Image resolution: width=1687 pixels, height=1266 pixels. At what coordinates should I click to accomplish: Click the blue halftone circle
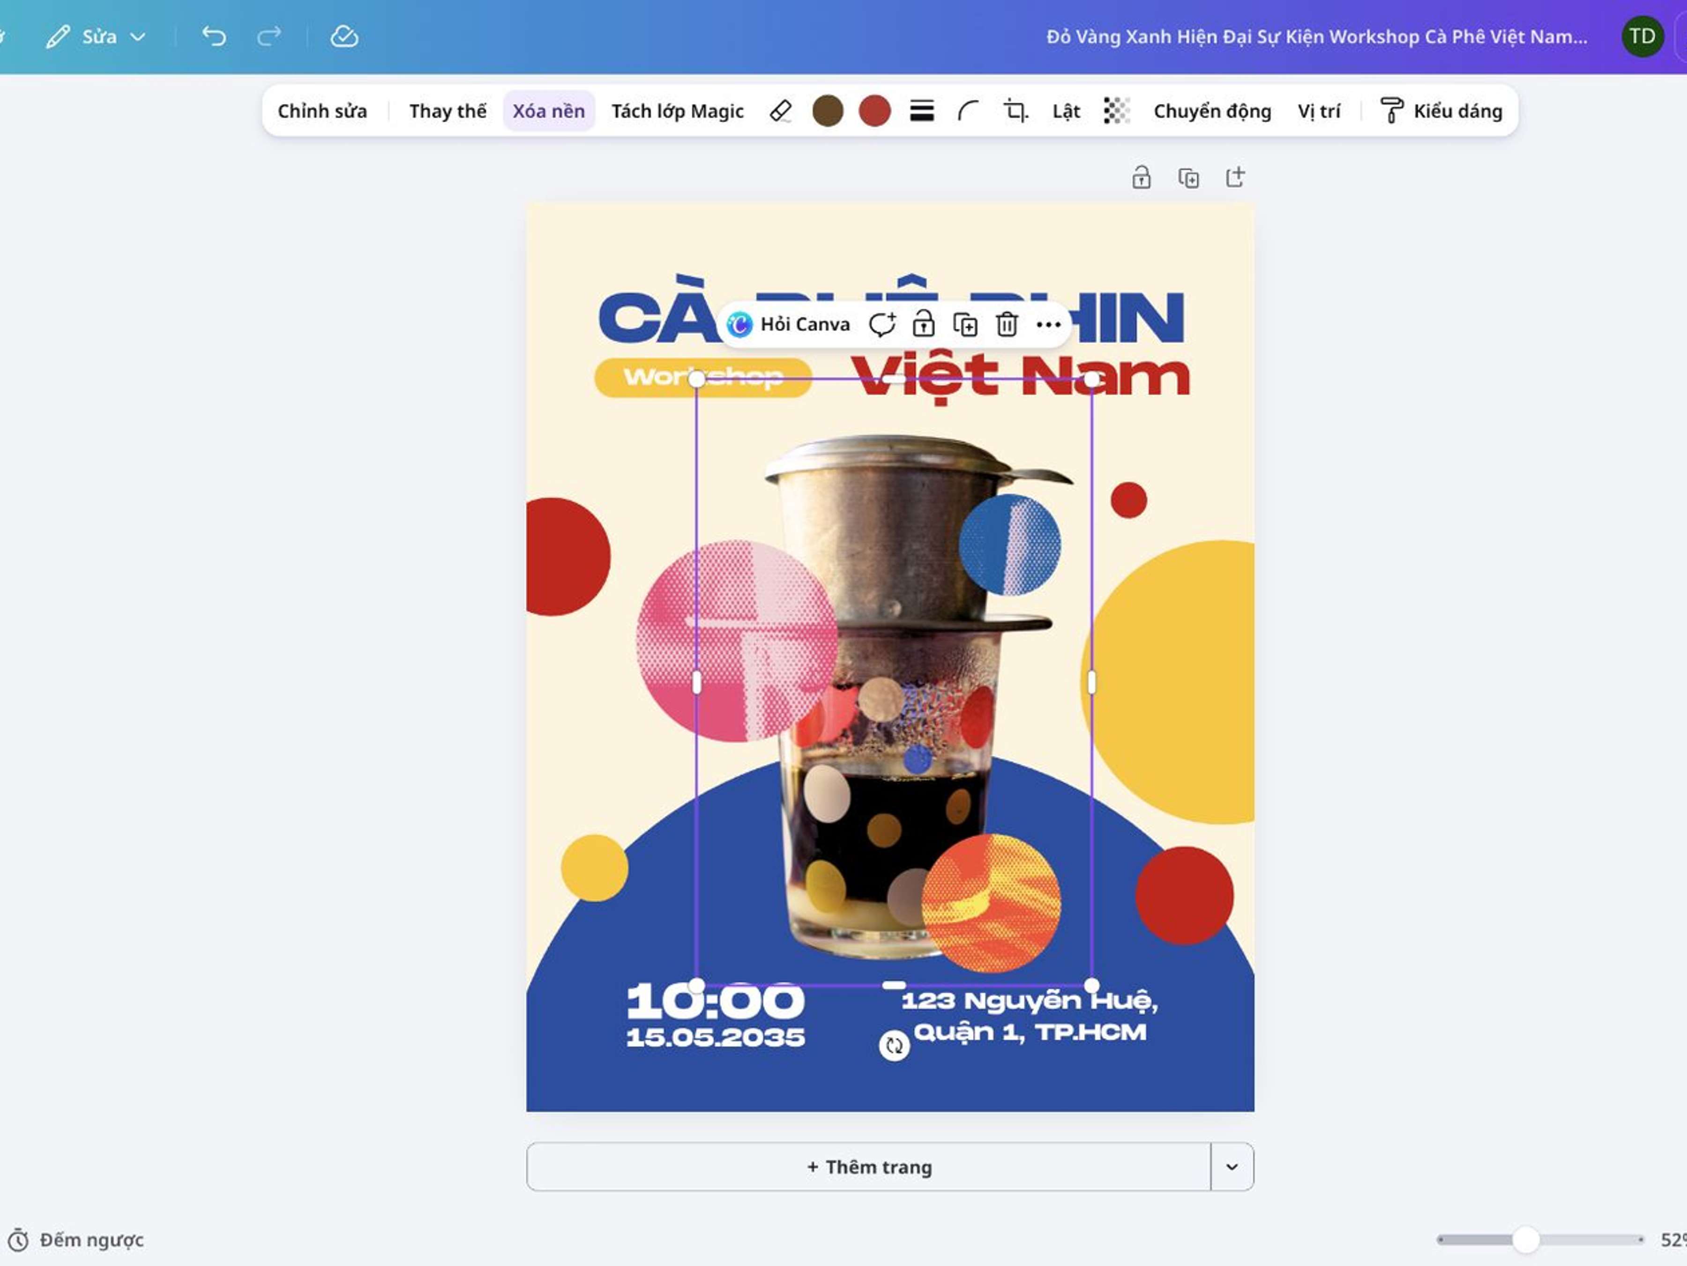click(x=1009, y=544)
